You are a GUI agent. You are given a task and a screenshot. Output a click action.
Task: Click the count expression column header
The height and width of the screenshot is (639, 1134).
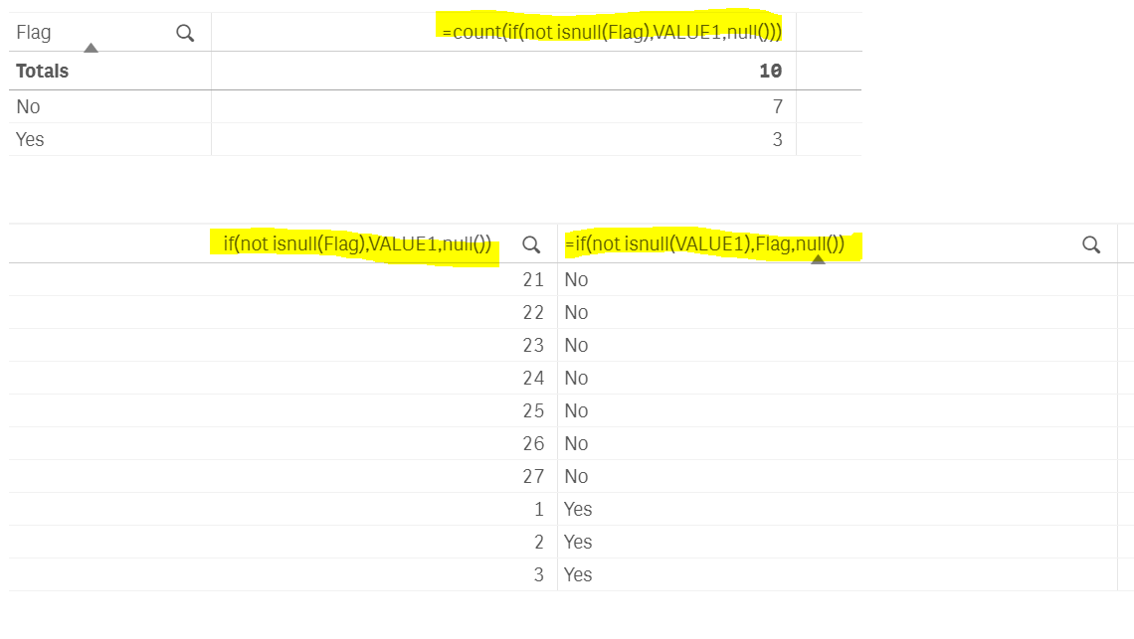point(611,32)
